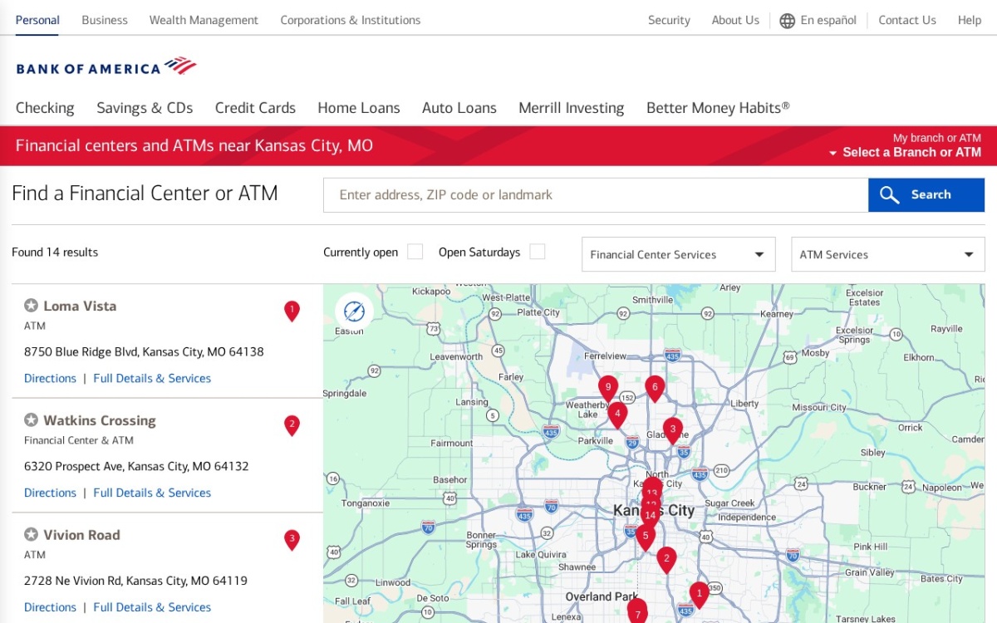Image resolution: width=997 pixels, height=623 pixels.
Task: Click the address, ZIP code or landmark field
Action: 596,195
